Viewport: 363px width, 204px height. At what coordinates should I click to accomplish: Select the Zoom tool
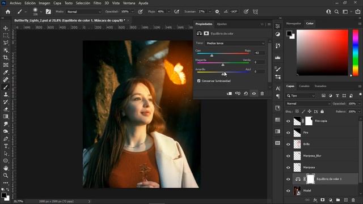click(6, 176)
